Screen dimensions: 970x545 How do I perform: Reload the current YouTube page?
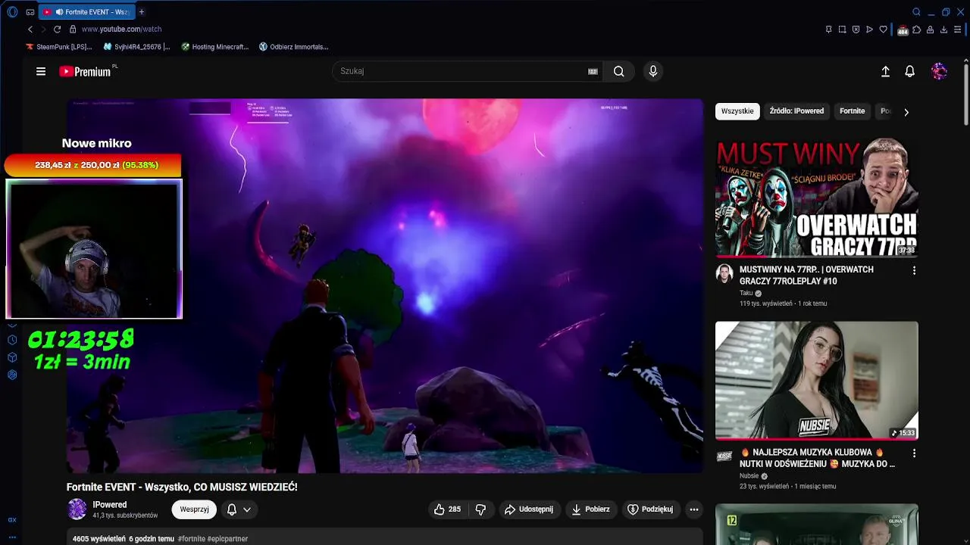pyautogui.click(x=57, y=30)
